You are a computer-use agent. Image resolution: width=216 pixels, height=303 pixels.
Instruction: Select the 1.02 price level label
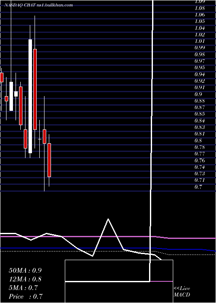[200, 35]
